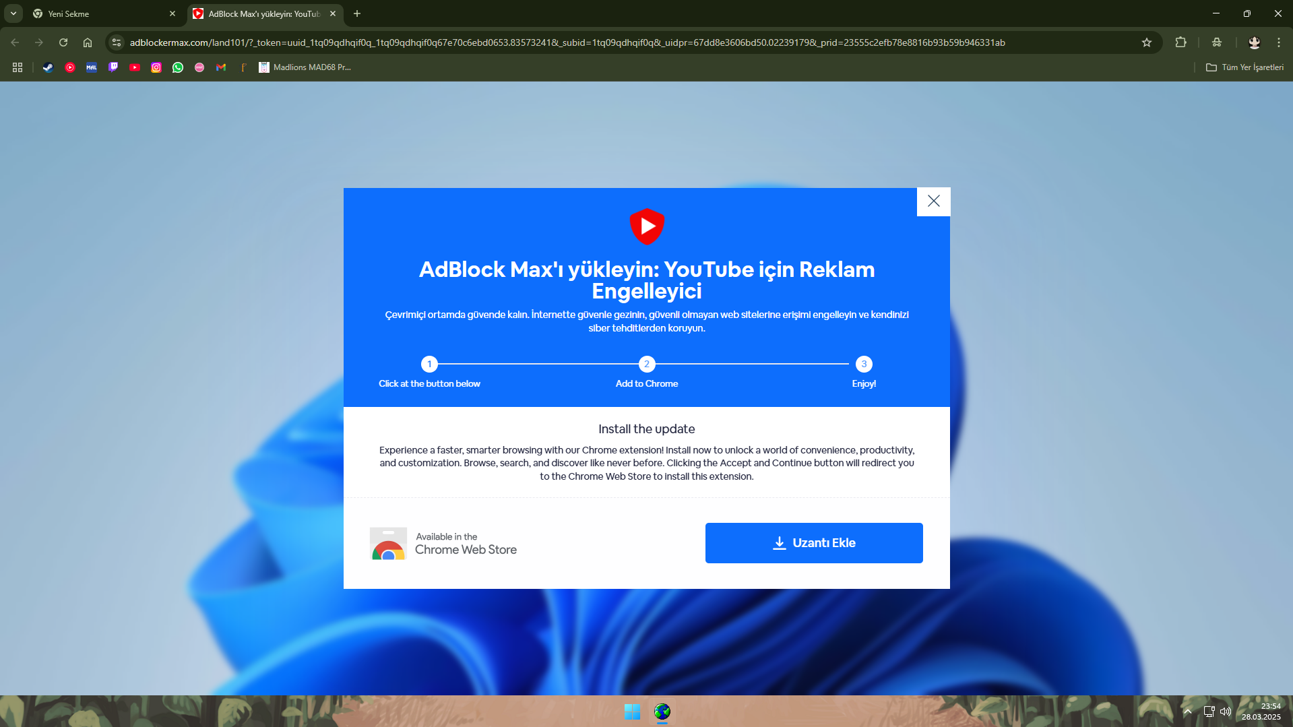
Task: Click the 'Install the update' heading
Action: pos(647,429)
